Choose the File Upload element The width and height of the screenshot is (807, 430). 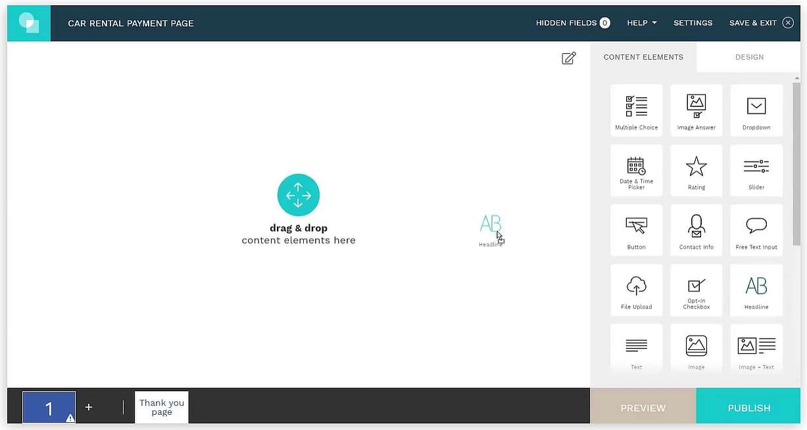pyautogui.click(x=636, y=290)
